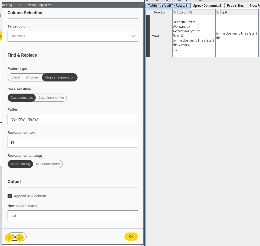Click the String type icon beside Column0
The width and height of the screenshot is (260, 246).
tap(175, 12)
